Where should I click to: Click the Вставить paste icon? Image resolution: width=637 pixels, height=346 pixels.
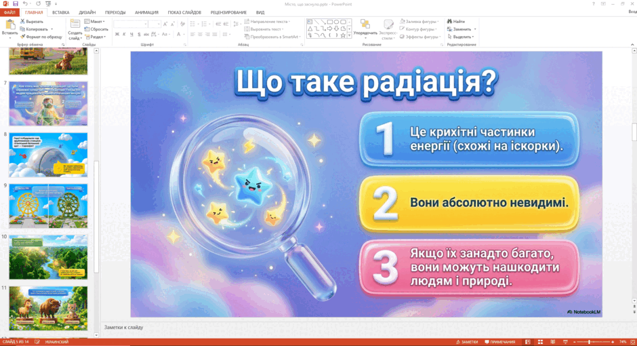pyautogui.click(x=9, y=25)
